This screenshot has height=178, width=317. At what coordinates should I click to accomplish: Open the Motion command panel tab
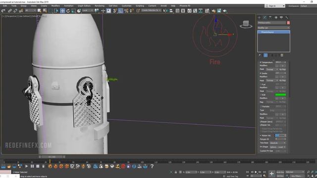coord(276,18)
